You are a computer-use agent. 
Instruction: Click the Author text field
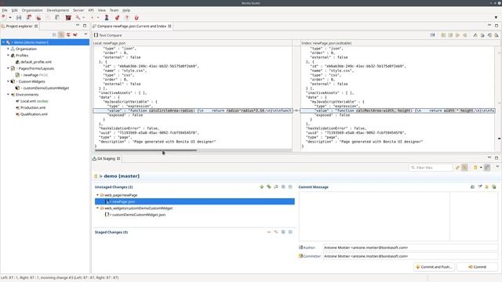410,248
